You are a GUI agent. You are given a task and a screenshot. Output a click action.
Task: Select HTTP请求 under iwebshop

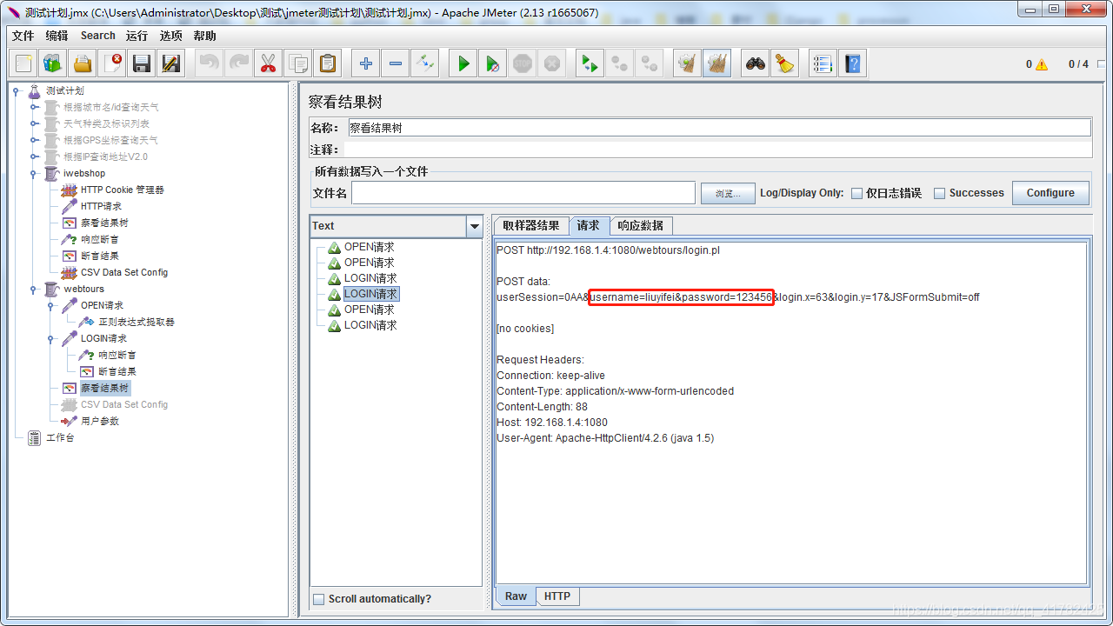101,206
